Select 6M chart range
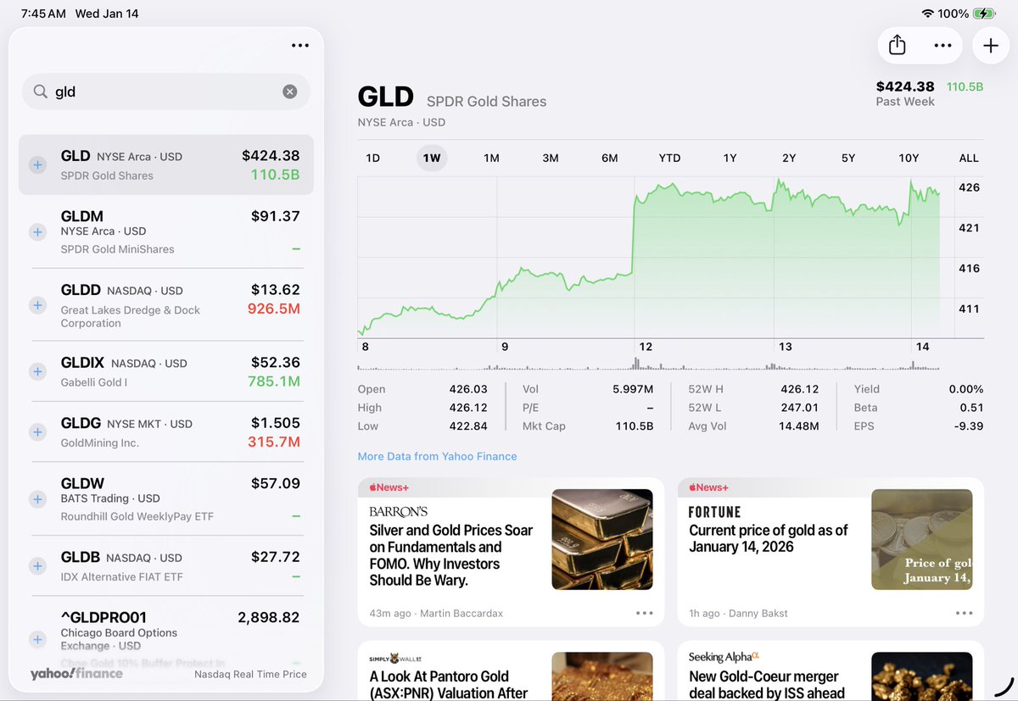 click(609, 158)
